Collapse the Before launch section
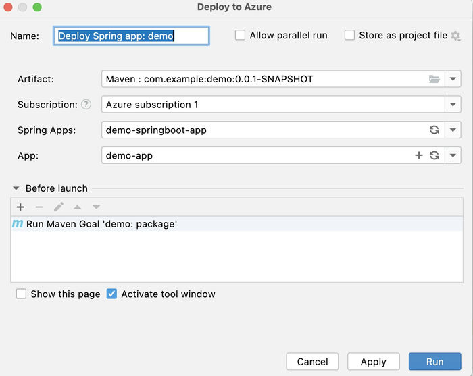Screen dimensions: 473x376 [16, 188]
